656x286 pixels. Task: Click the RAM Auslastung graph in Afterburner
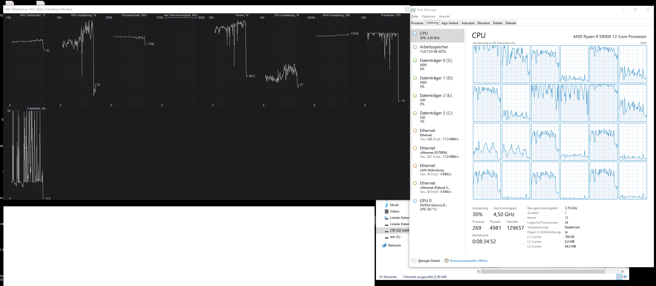pos(333,61)
